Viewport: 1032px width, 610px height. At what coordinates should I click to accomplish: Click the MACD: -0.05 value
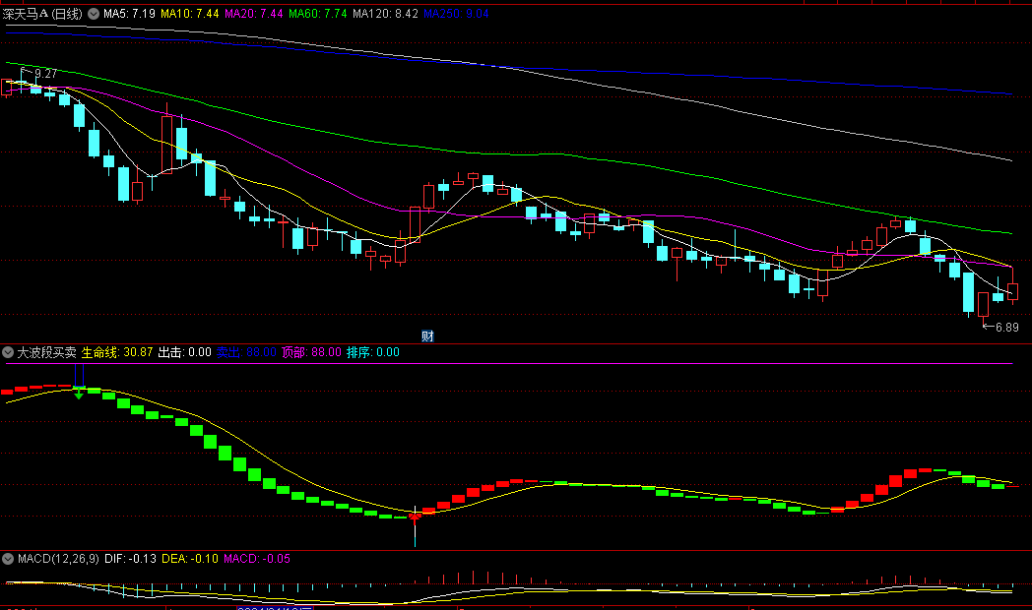[257, 559]
